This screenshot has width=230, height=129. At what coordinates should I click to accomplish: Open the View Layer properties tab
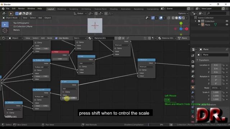point(193,71)
